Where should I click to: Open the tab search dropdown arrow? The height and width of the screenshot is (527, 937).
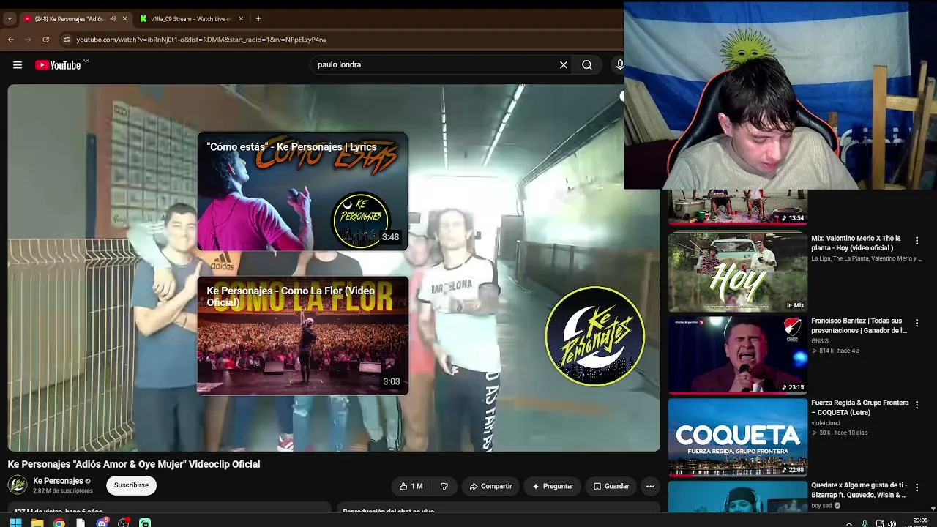point(10,19)
